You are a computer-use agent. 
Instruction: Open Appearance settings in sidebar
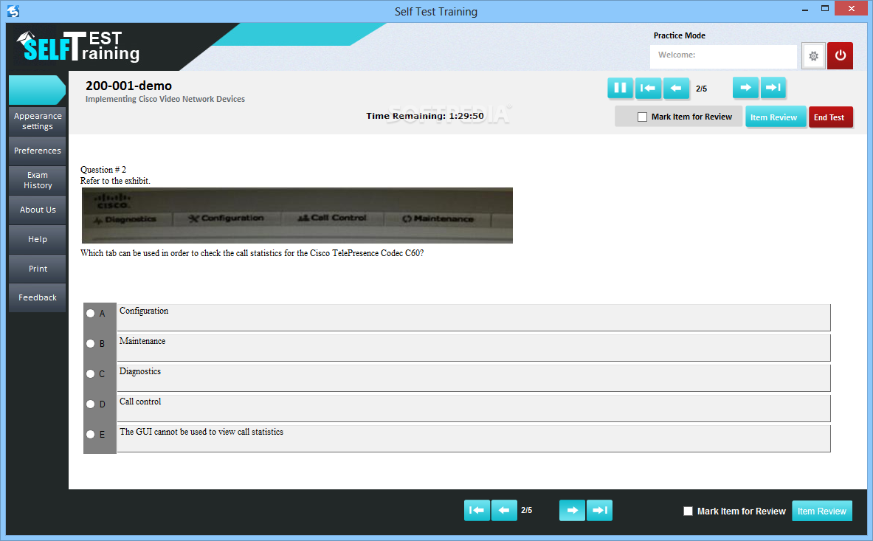coord(38,121)
